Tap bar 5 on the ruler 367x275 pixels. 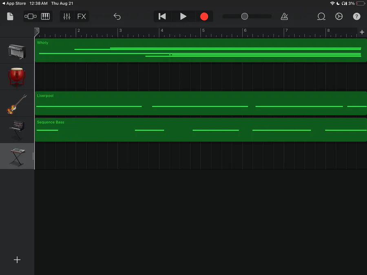click(x=203, y=31)
